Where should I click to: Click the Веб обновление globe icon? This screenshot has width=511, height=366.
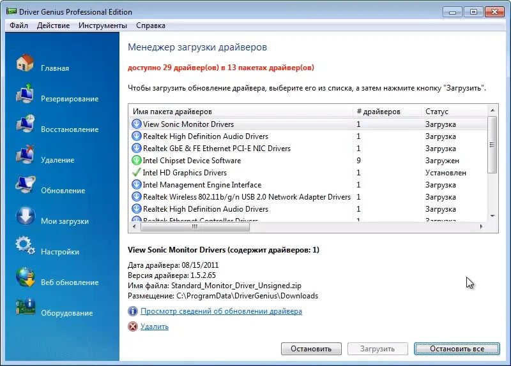pos(25,277)
